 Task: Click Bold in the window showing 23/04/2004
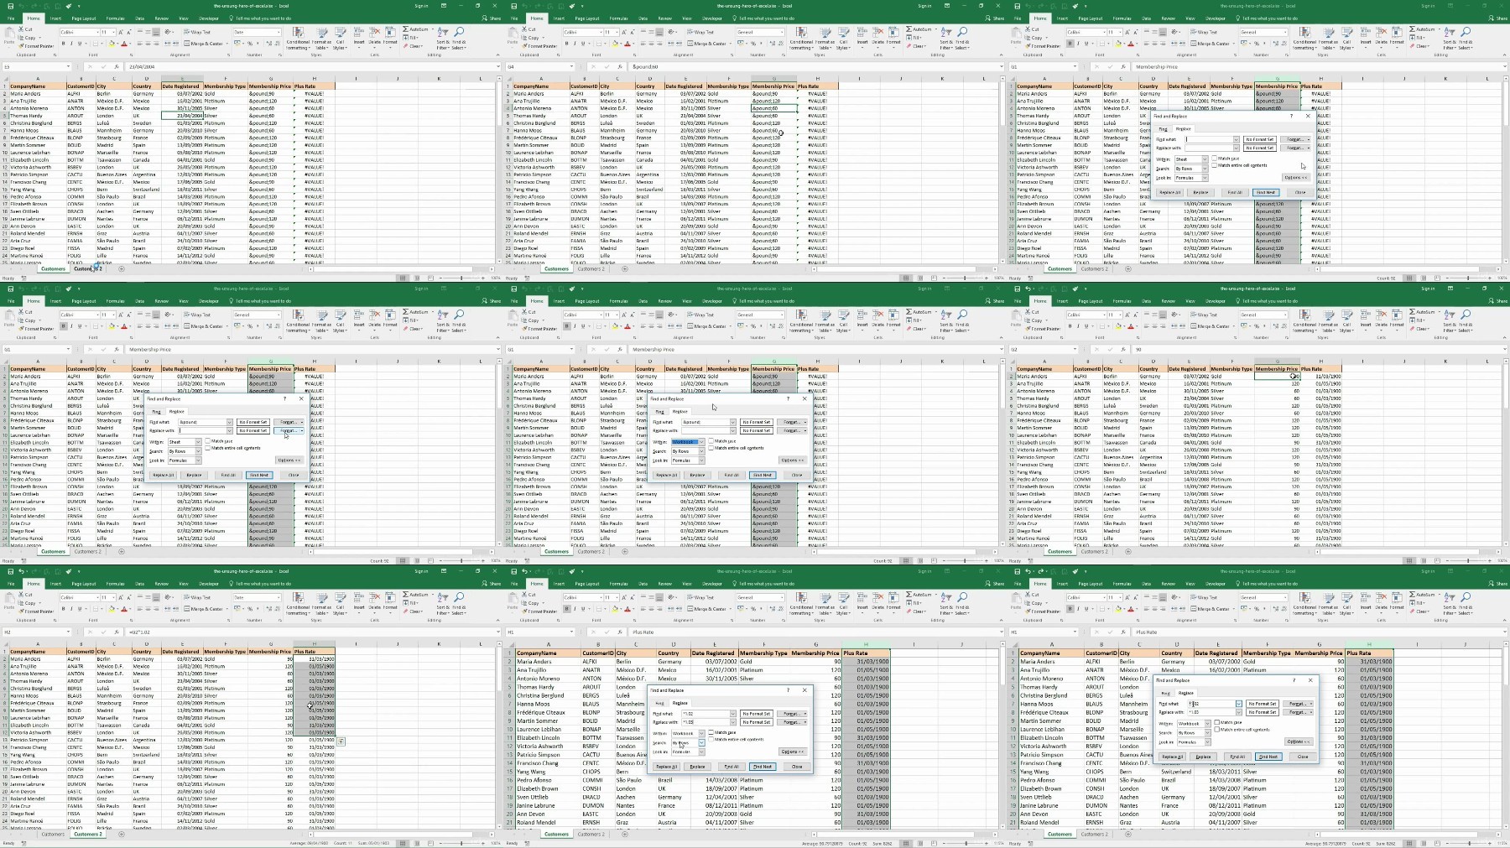point(63,44)
